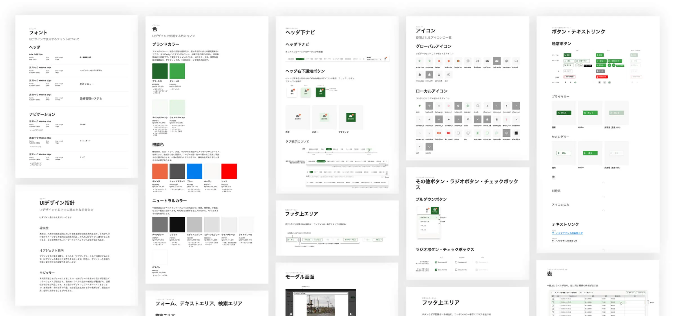Click the manual book icon

(x=516, y=61)
